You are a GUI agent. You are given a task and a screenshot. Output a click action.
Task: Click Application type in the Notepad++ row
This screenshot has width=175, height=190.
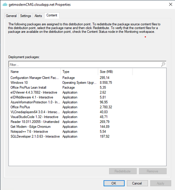[x=70, y=132]
